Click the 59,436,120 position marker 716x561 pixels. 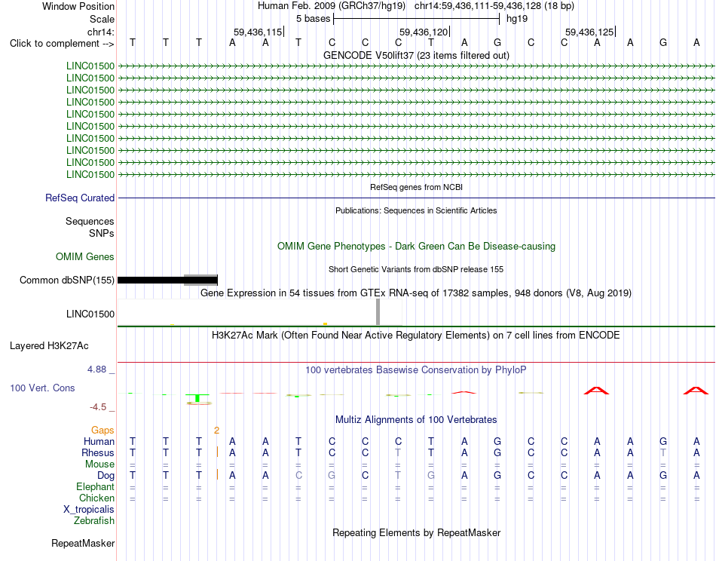point(424,32)
